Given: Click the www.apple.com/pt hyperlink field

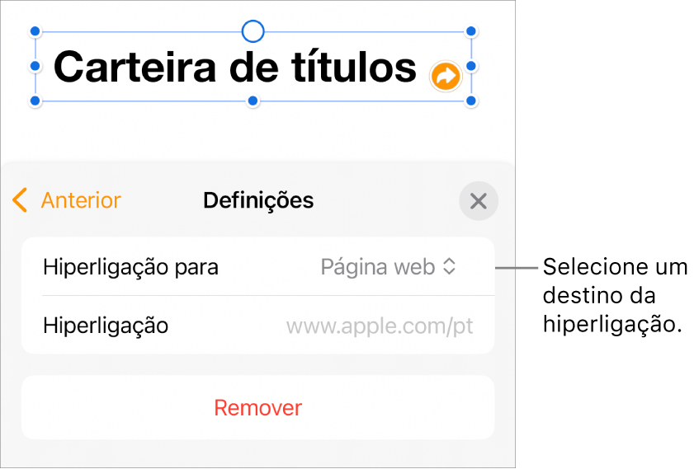Looking at the screenshot, I should pyautogui.click(x=380, y=326).
